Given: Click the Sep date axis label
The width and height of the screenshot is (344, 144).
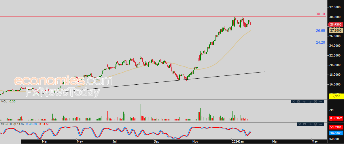Looking at the screenshot, I should pyautogui.click(x=156, y=142).
